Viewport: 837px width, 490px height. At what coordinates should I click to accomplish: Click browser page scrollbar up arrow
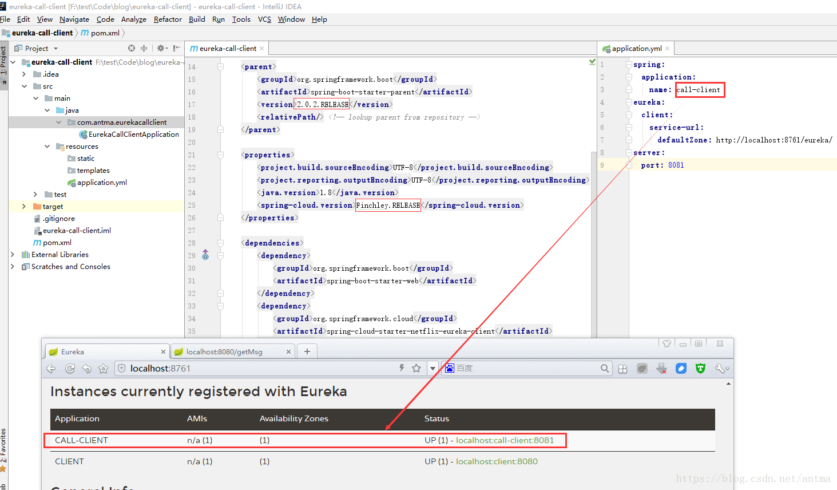pyautogui.click(x=728, y=384)
